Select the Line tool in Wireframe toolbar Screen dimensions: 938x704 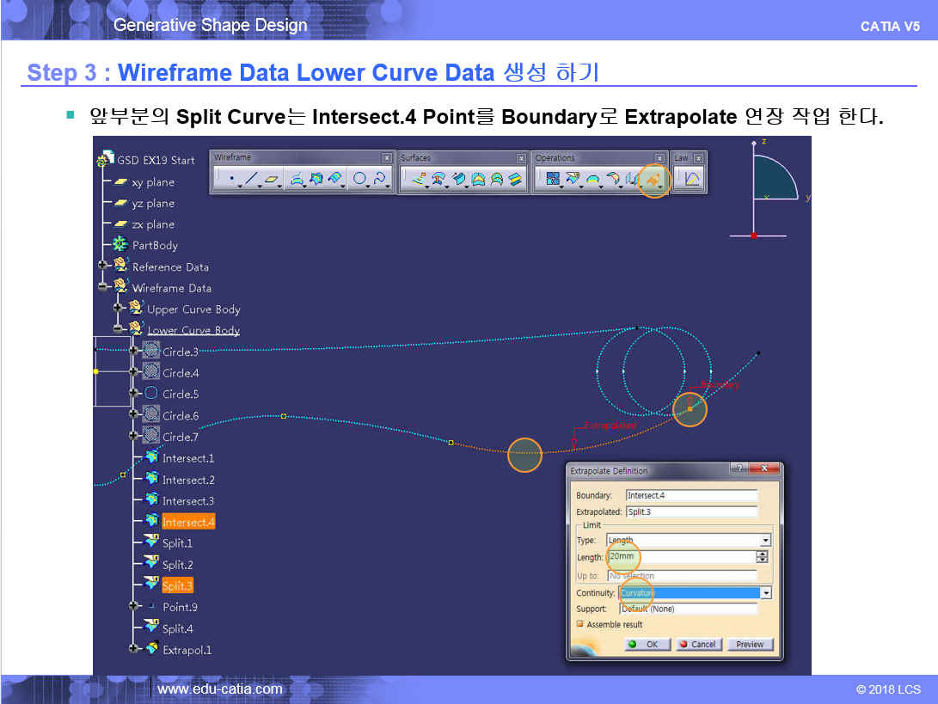coord(251,180)
